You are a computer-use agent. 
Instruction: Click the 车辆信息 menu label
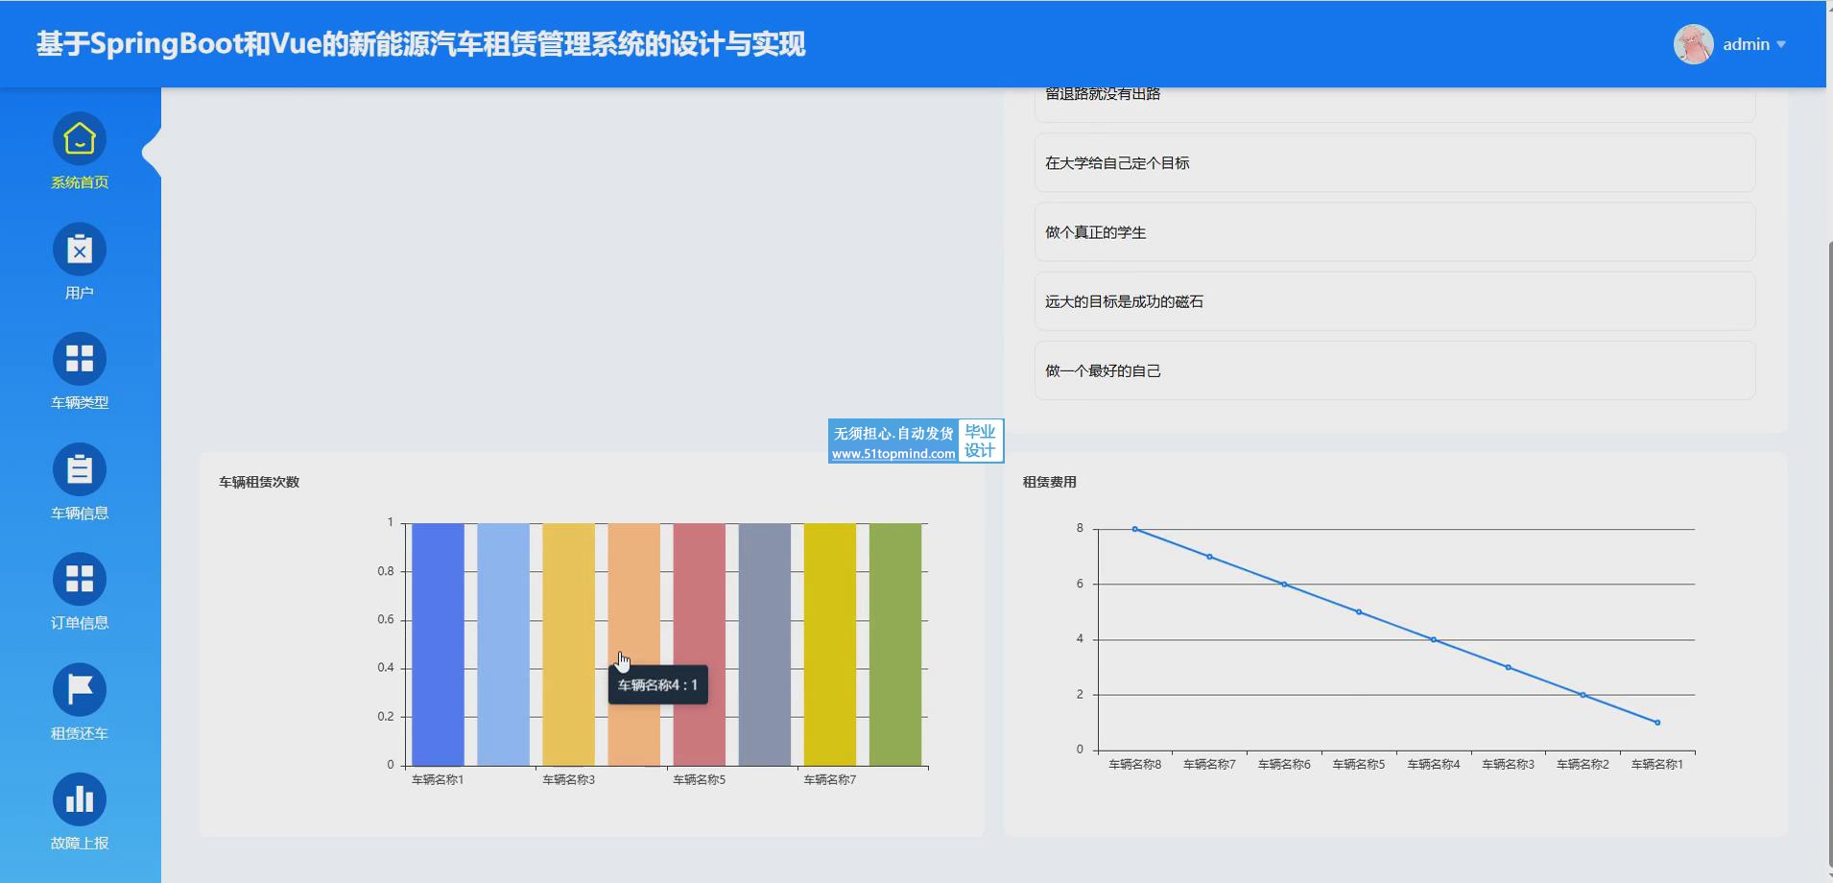(79, 513)
